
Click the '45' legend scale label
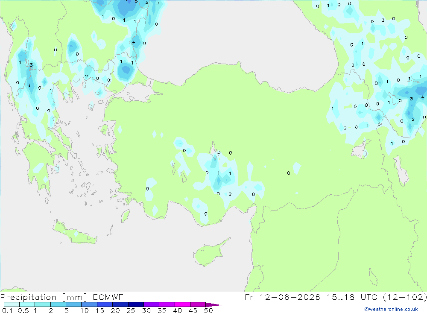click(x=193, y=310)
